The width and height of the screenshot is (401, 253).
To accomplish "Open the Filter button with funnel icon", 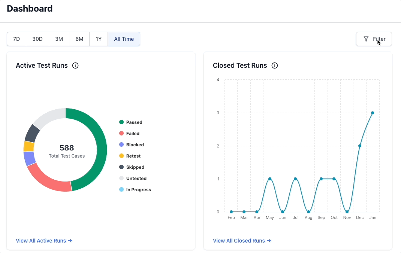I will click(x=374, y=39).
